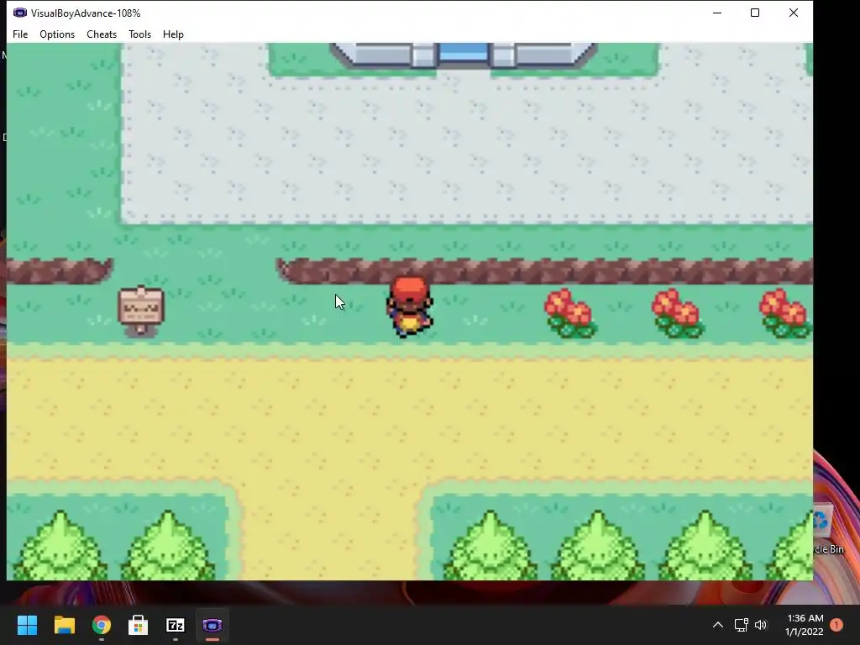Image resolution: width=860 pixels, height=645 pixels.
Task: Open the Options menu
Action: click(x=57, y=34)
